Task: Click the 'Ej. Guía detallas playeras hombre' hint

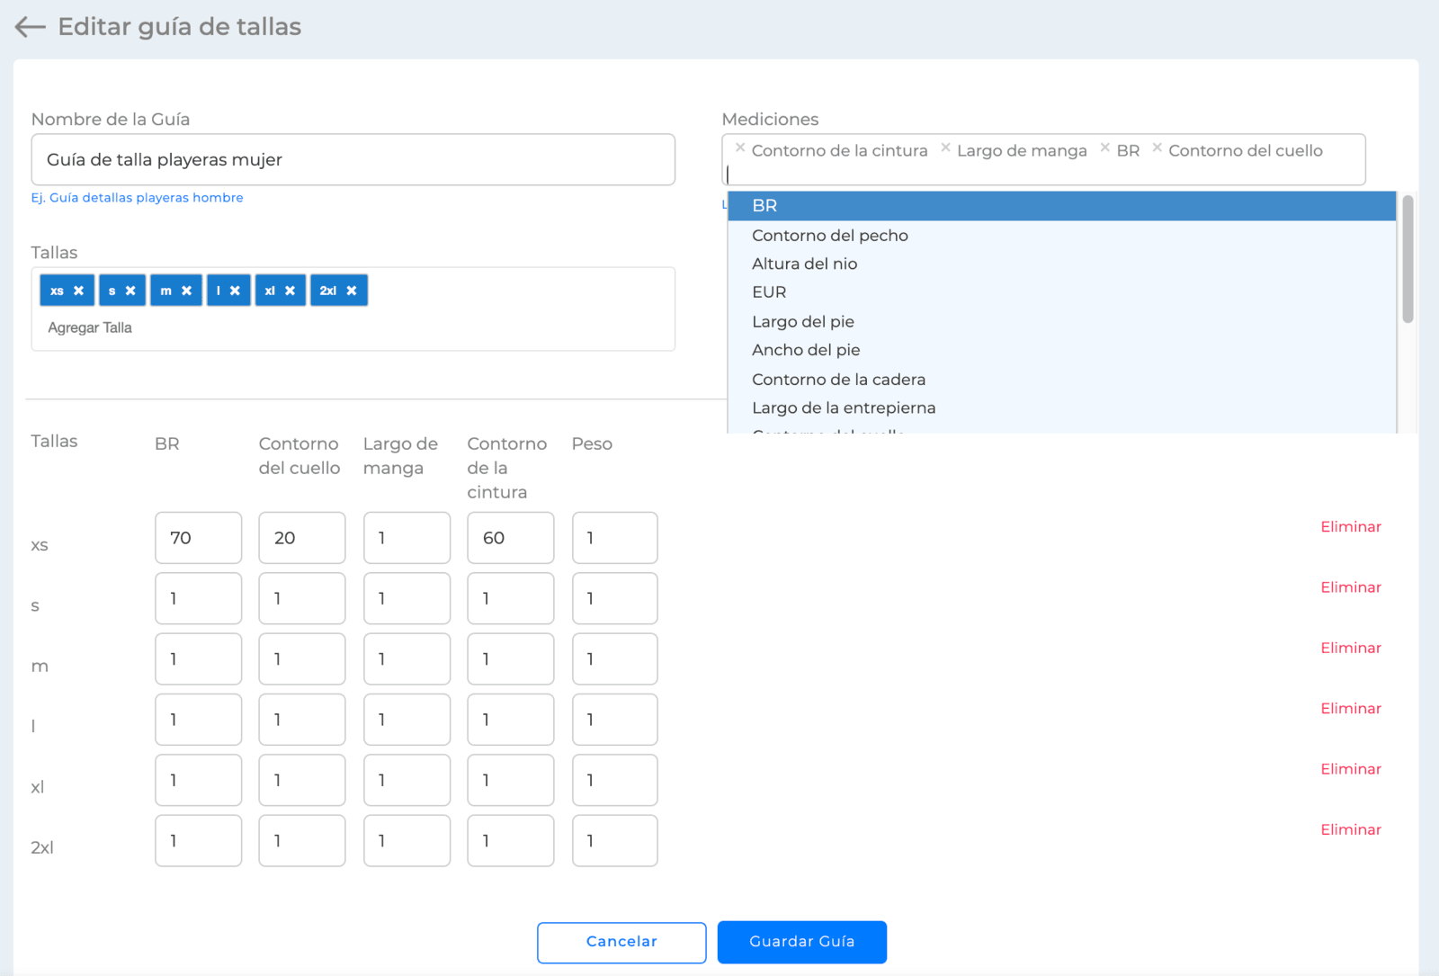Action: coord(138,198)
